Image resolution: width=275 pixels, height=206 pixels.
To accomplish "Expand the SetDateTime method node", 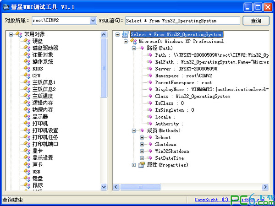I will pyautogui.click(x=142, y=158).
